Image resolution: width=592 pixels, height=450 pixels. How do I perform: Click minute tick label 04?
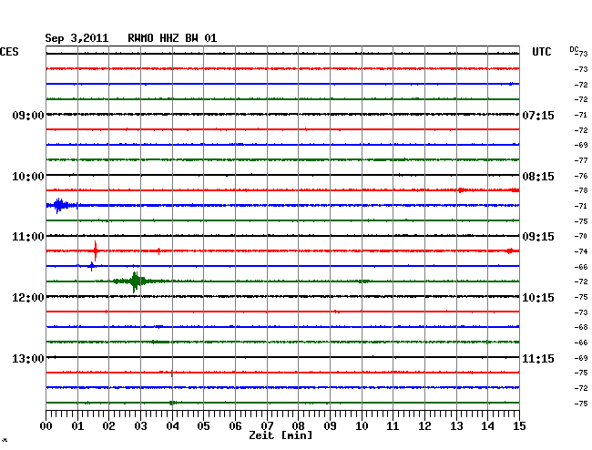click(x=172, y=426)
